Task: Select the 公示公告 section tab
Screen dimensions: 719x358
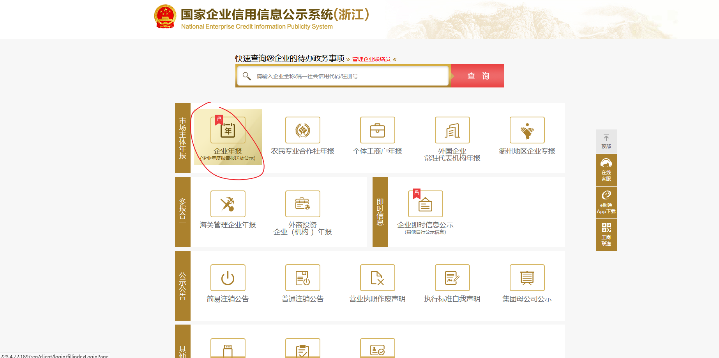Action: pos(183,286)
